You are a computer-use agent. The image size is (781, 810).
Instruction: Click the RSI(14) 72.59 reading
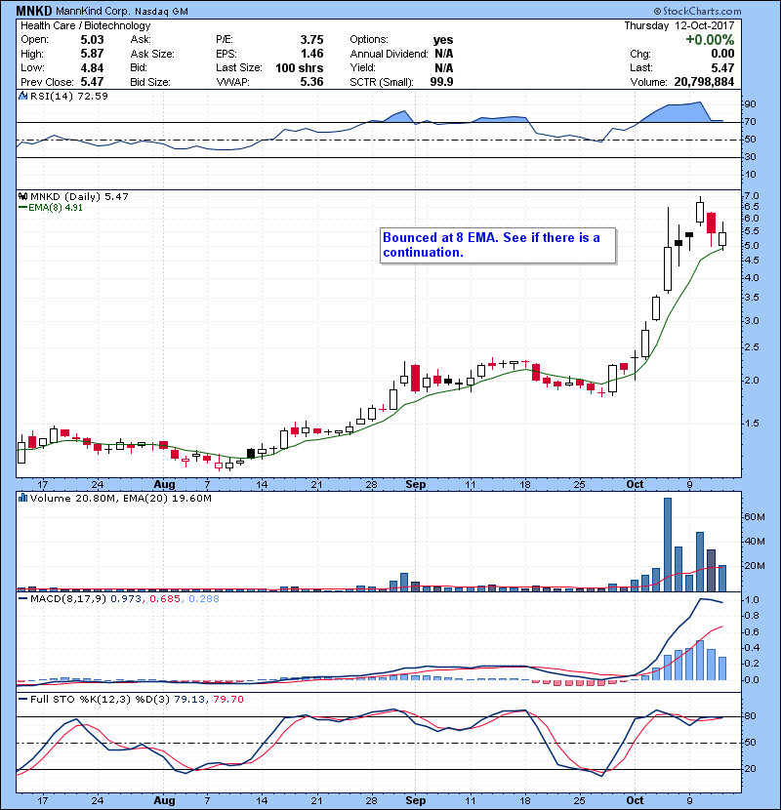click(x=69, y=96)
